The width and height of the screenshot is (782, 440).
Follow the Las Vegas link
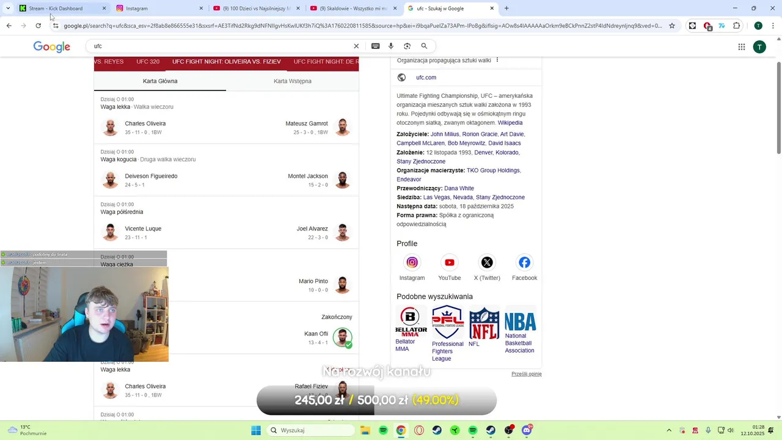436,197
